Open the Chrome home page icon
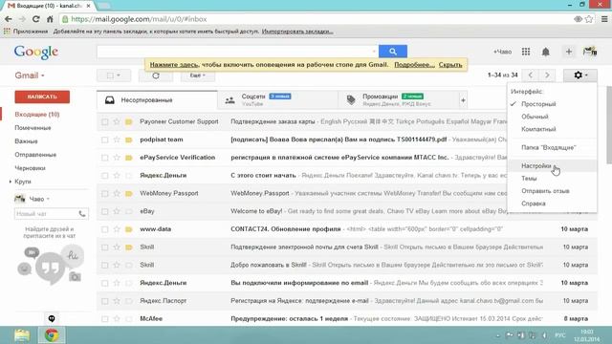This screenshot has height=344, width=612. [x=50, y=19]
